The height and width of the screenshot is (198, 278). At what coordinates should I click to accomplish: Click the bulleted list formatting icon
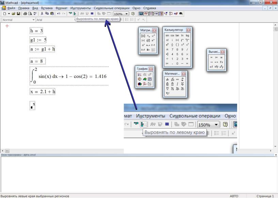tap(127, 20)
